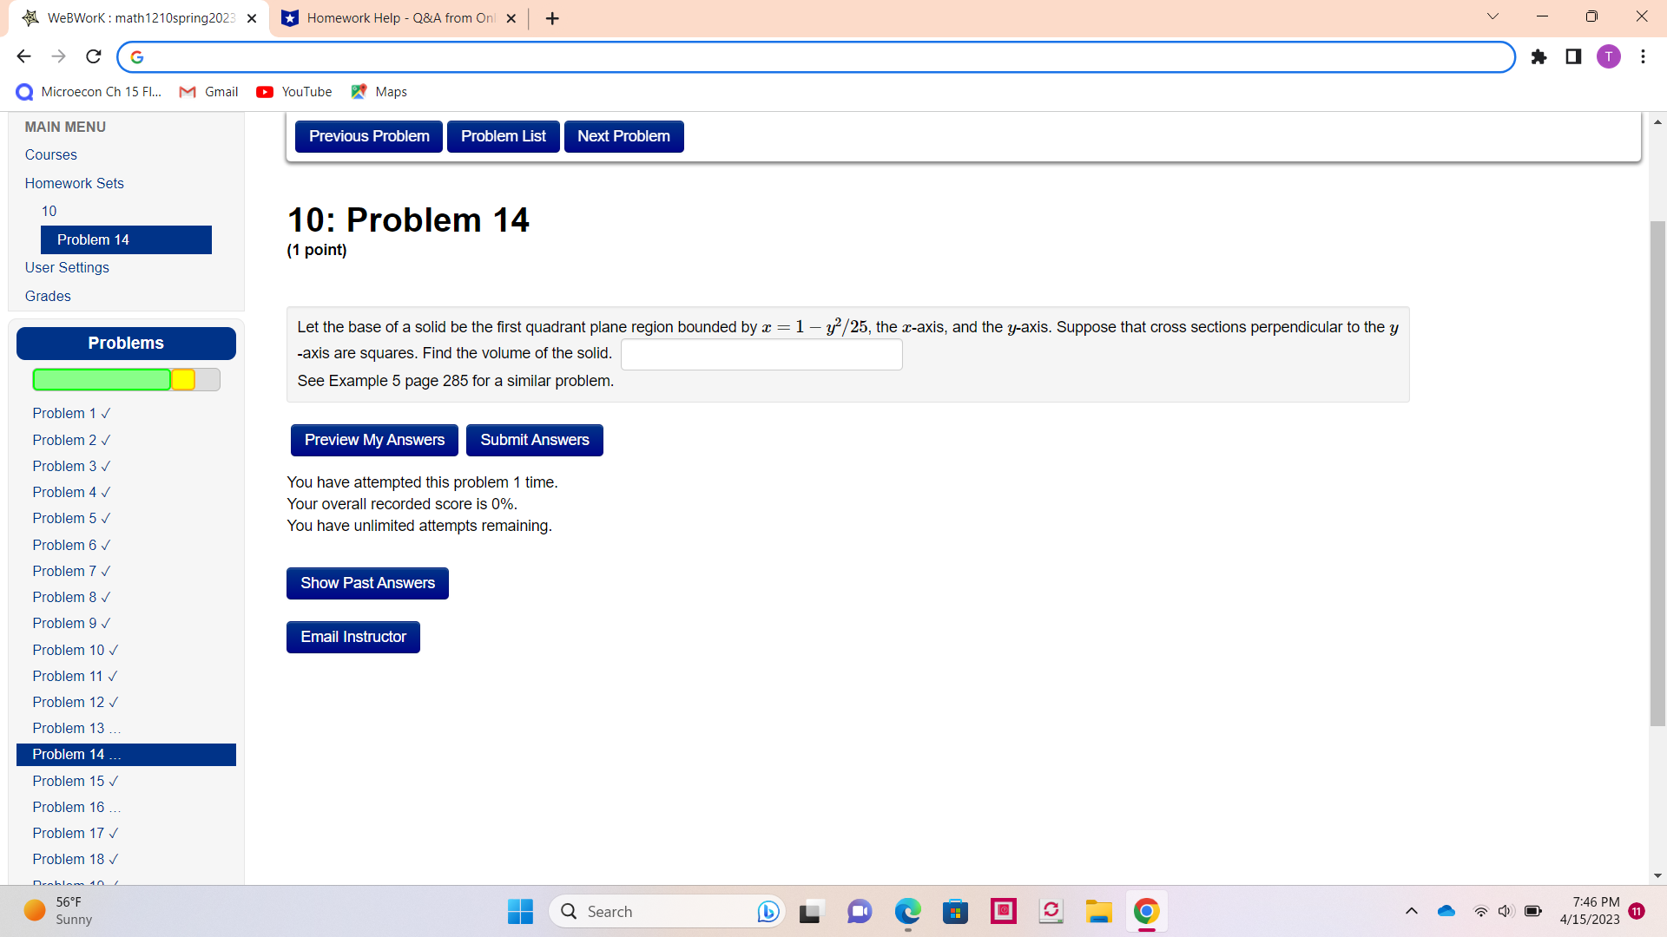Click the Submit Answers button
Image resolution: width=1667 pixels, height=937 pixels.
point(534,440)
